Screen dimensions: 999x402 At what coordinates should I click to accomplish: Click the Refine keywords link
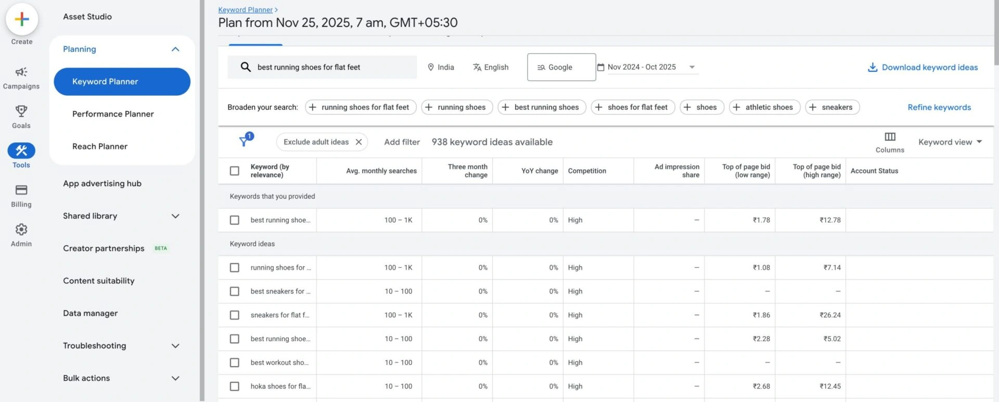click(939, 107)
